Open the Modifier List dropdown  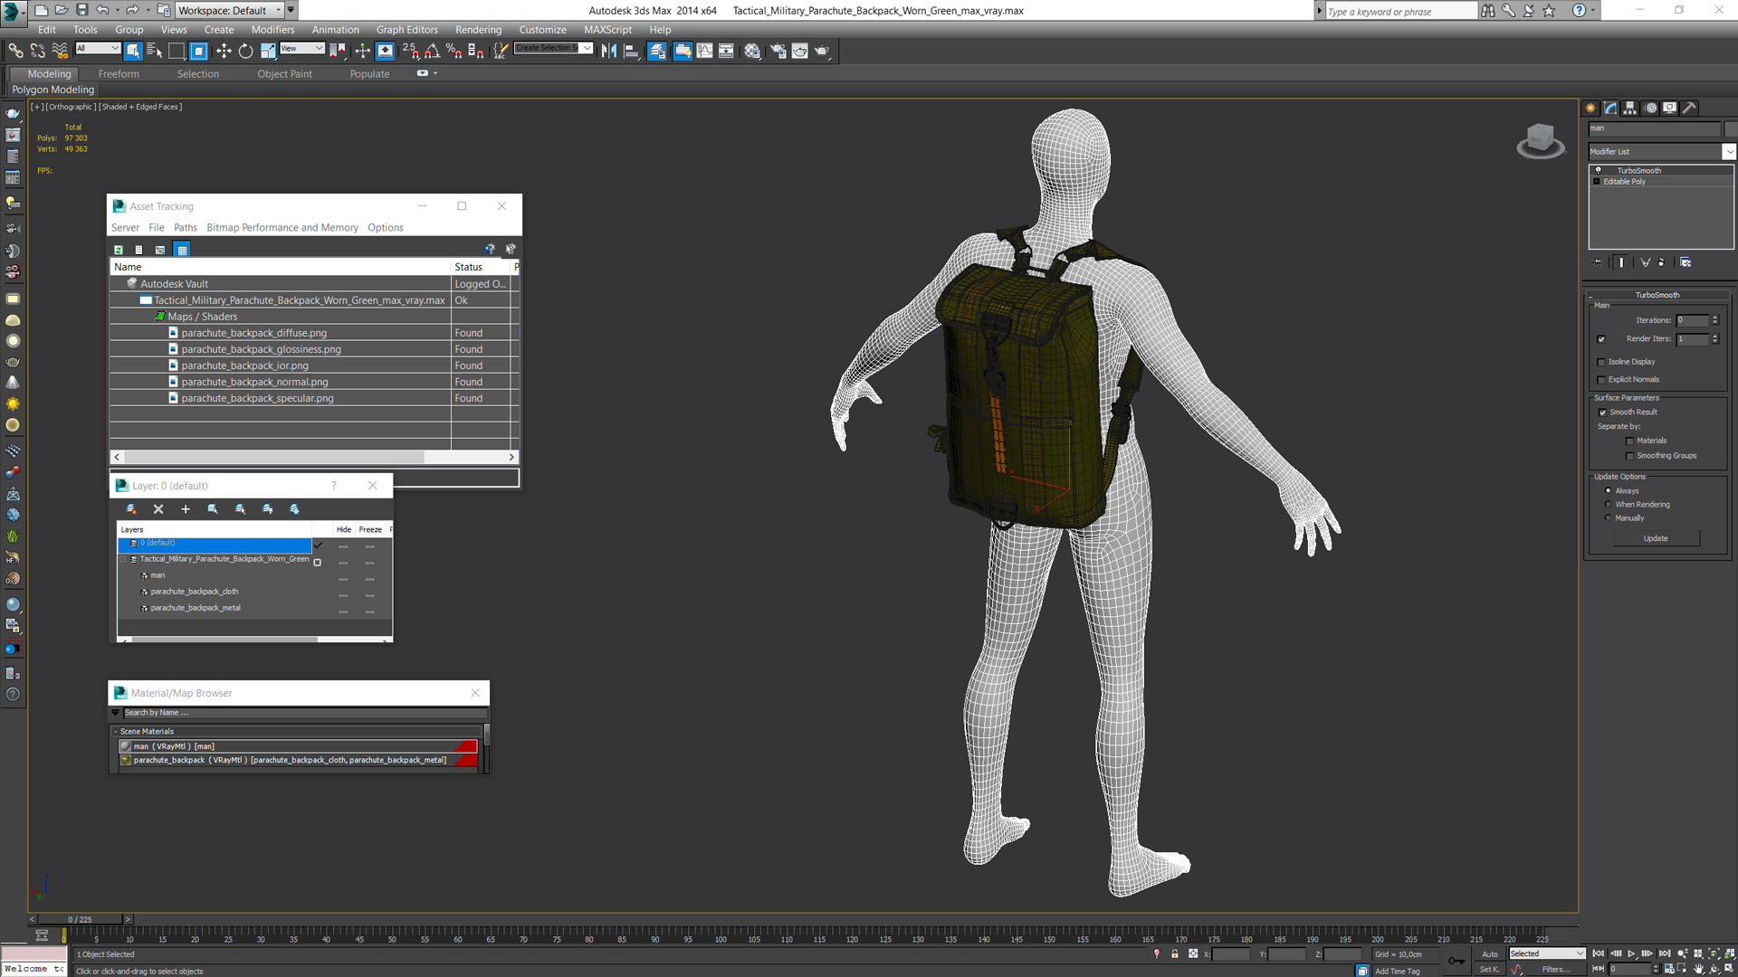[x=1729, y=152]
